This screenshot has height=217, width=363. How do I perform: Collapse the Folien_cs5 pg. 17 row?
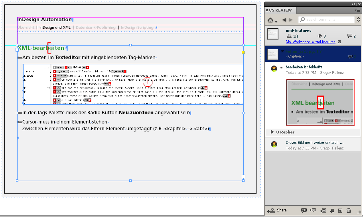pos(282,51)
